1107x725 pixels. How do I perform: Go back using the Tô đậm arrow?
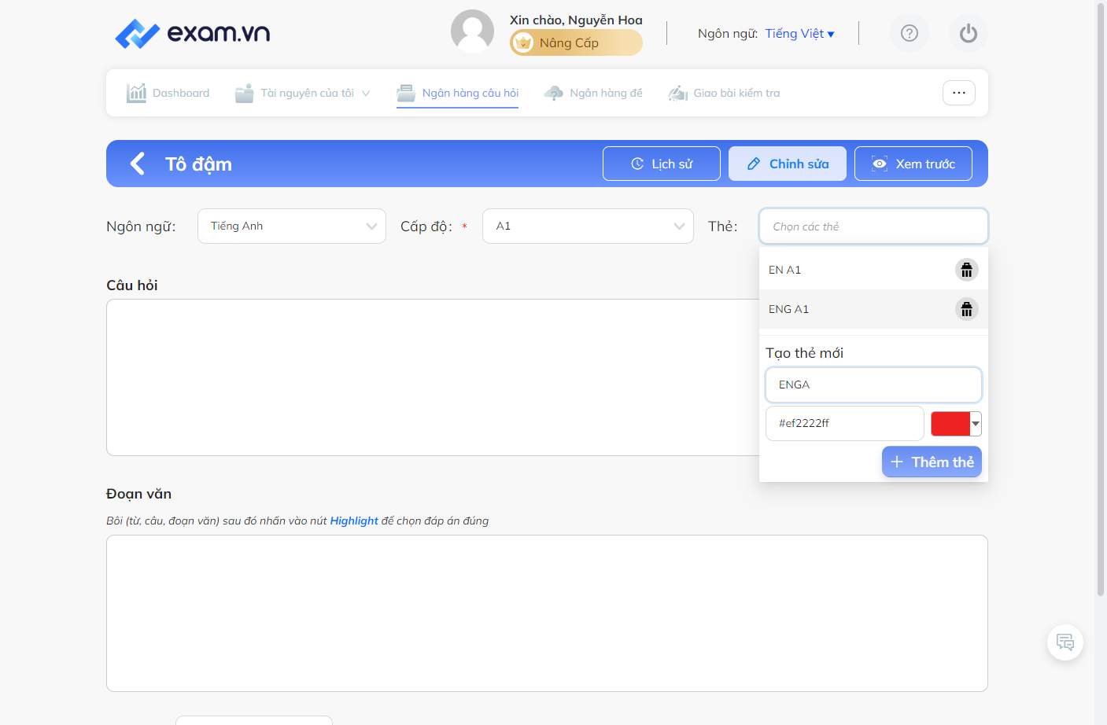click(138, 164)
